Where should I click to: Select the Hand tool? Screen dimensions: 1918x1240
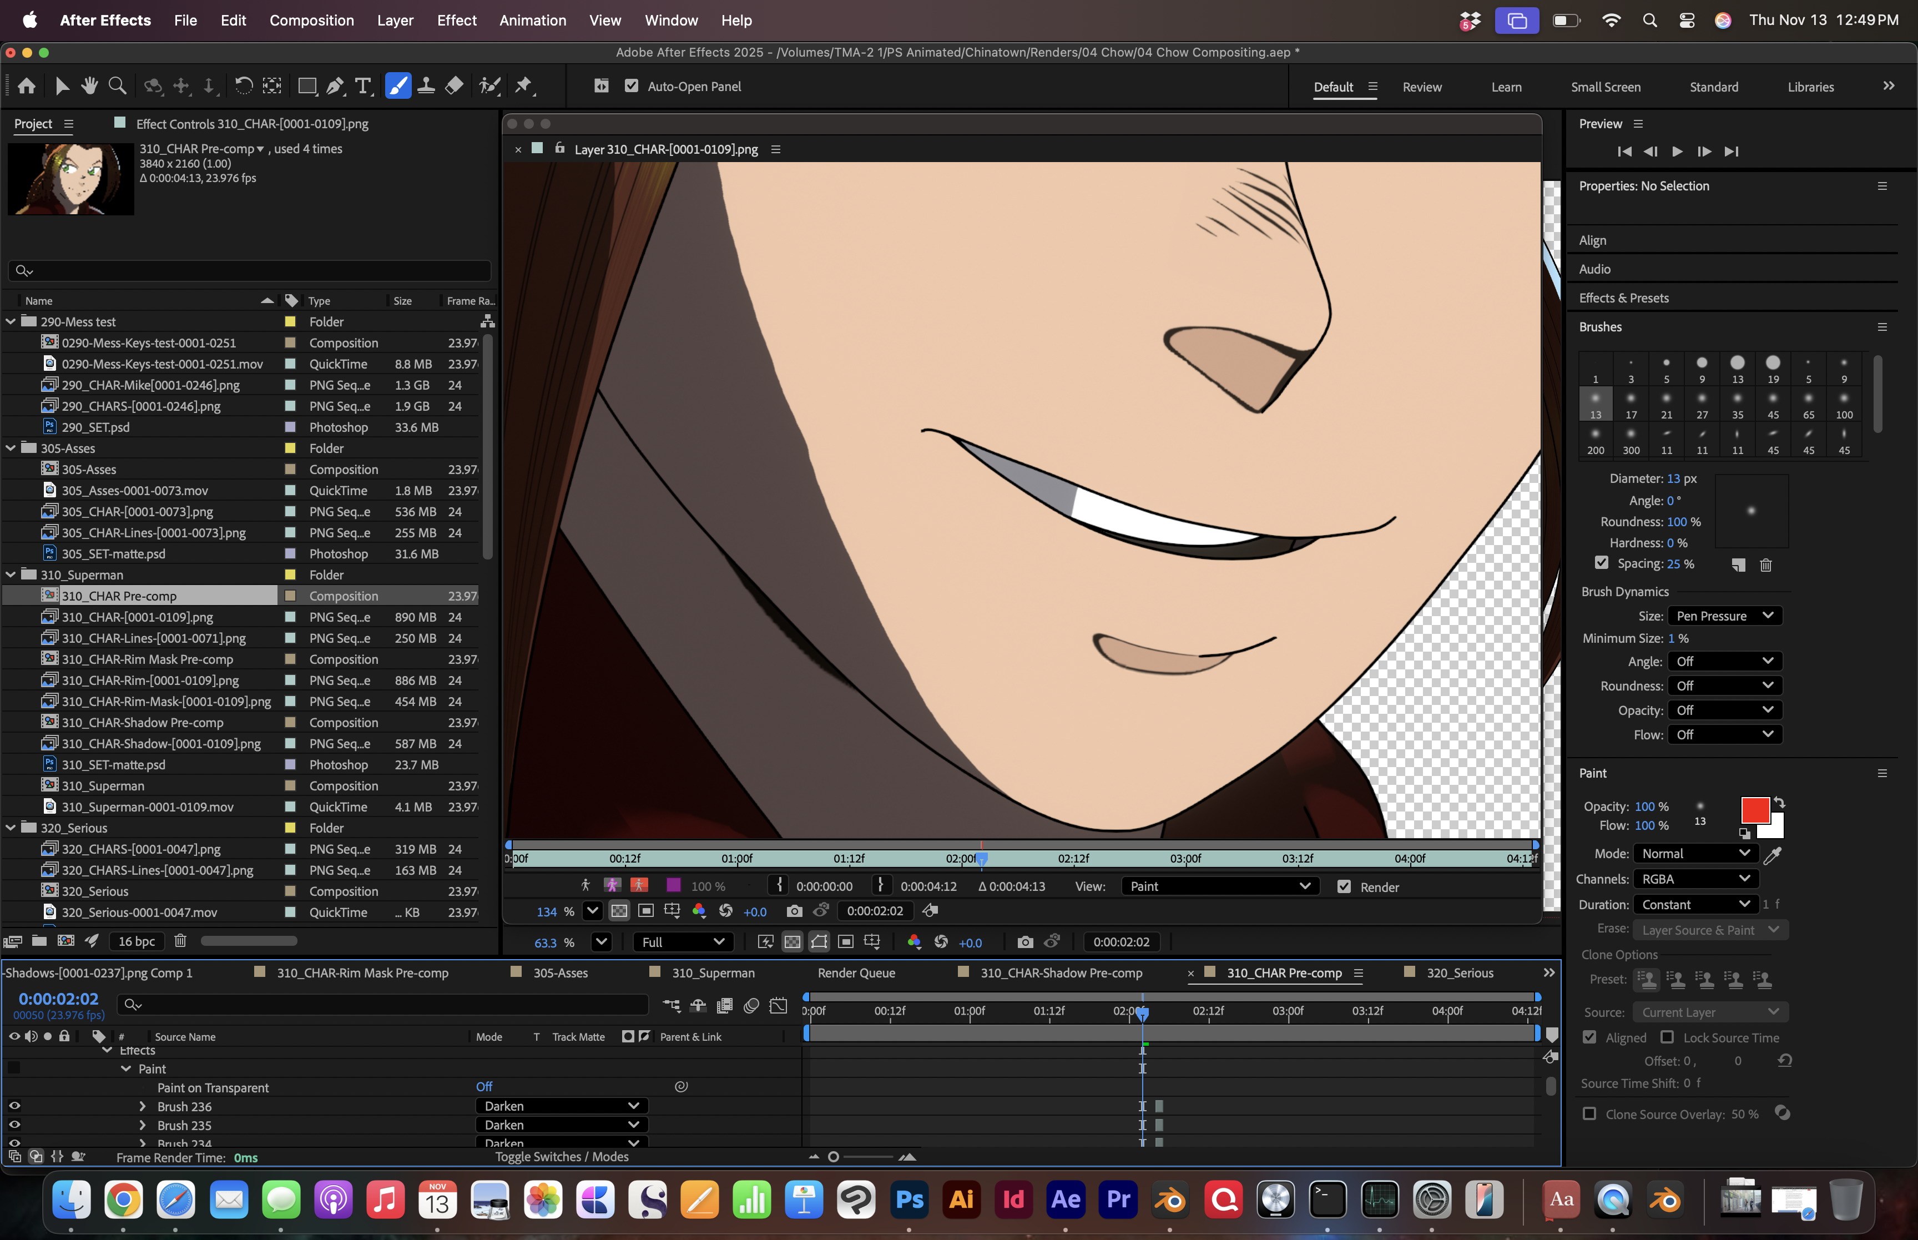(89, 85)
